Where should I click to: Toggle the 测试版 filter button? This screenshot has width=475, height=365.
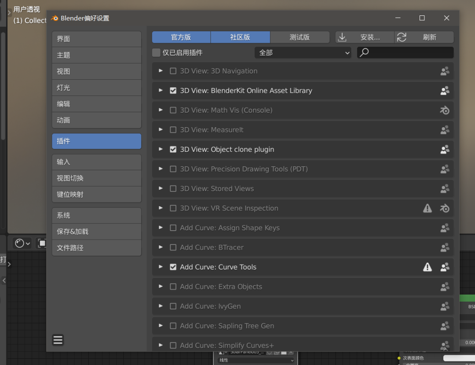300,37
